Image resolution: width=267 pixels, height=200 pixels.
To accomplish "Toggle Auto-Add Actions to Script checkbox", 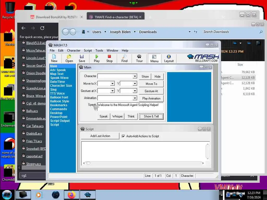I will (123, 136).
